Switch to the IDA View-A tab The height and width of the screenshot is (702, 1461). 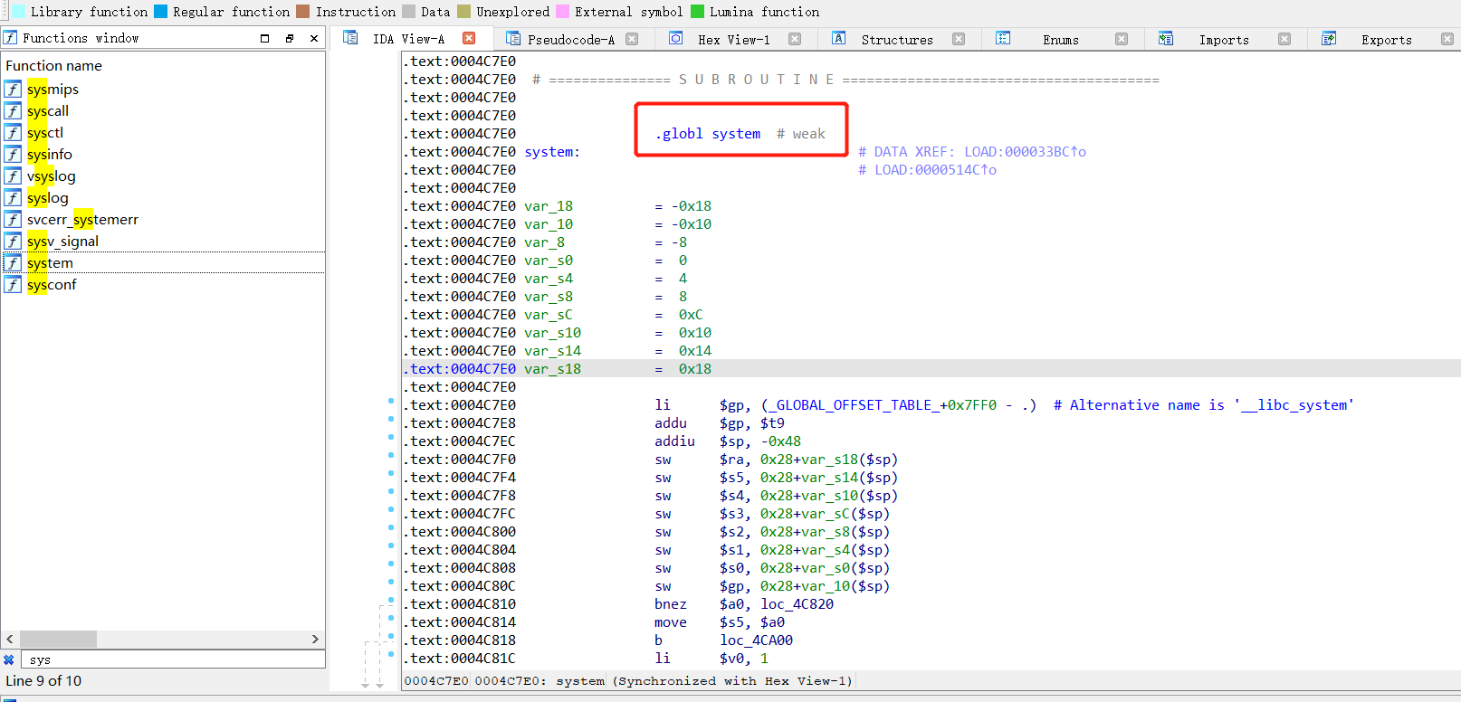[409, 39]
